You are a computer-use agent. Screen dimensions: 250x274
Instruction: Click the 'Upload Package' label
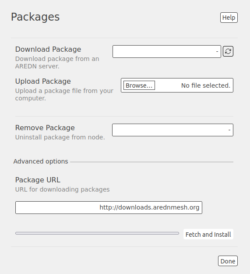point(43,81)
